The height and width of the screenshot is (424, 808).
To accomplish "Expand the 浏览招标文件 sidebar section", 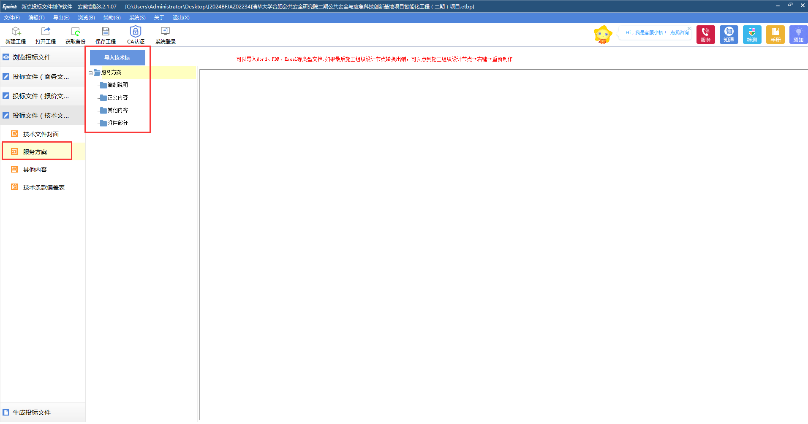I will pyautogui.click(x=32, y=57).
